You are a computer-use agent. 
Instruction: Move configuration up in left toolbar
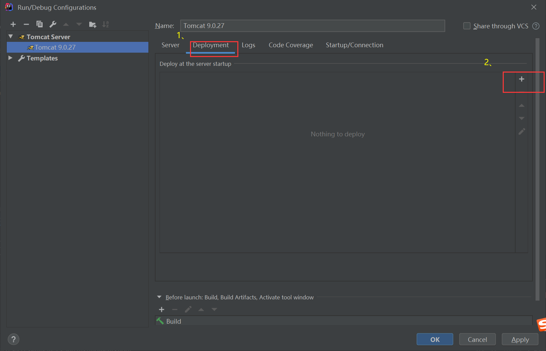[x=66, y=24]
